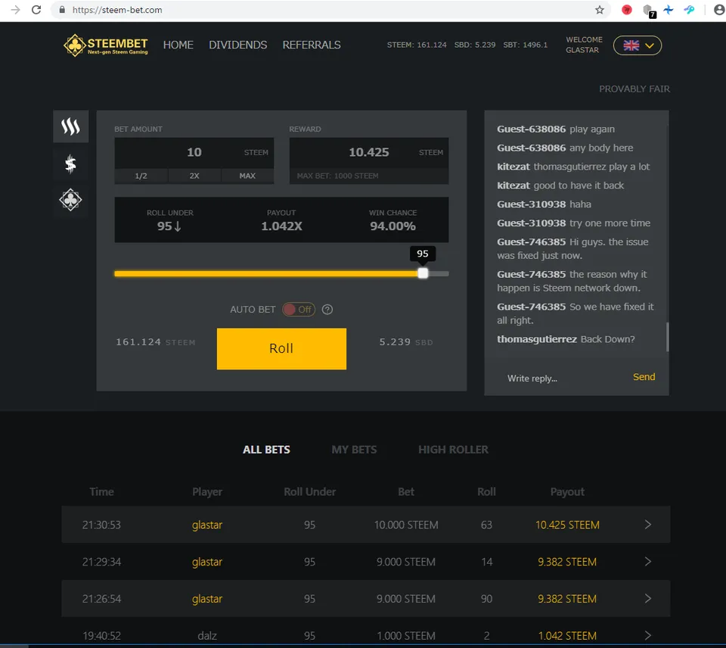The image size is (726, 648).
Task: Open player dalz in bets table
Action: click(207, 635)
